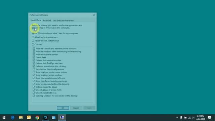Uncheck Show window contents while dragging
This screenshot has width=215, height=121.
[34, 84]
